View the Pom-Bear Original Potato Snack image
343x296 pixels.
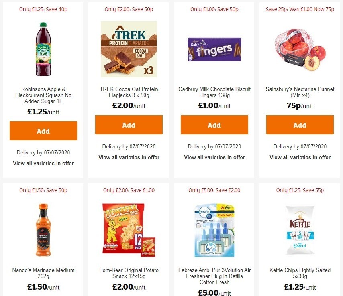pyautogui.click(x=129, y=230)
